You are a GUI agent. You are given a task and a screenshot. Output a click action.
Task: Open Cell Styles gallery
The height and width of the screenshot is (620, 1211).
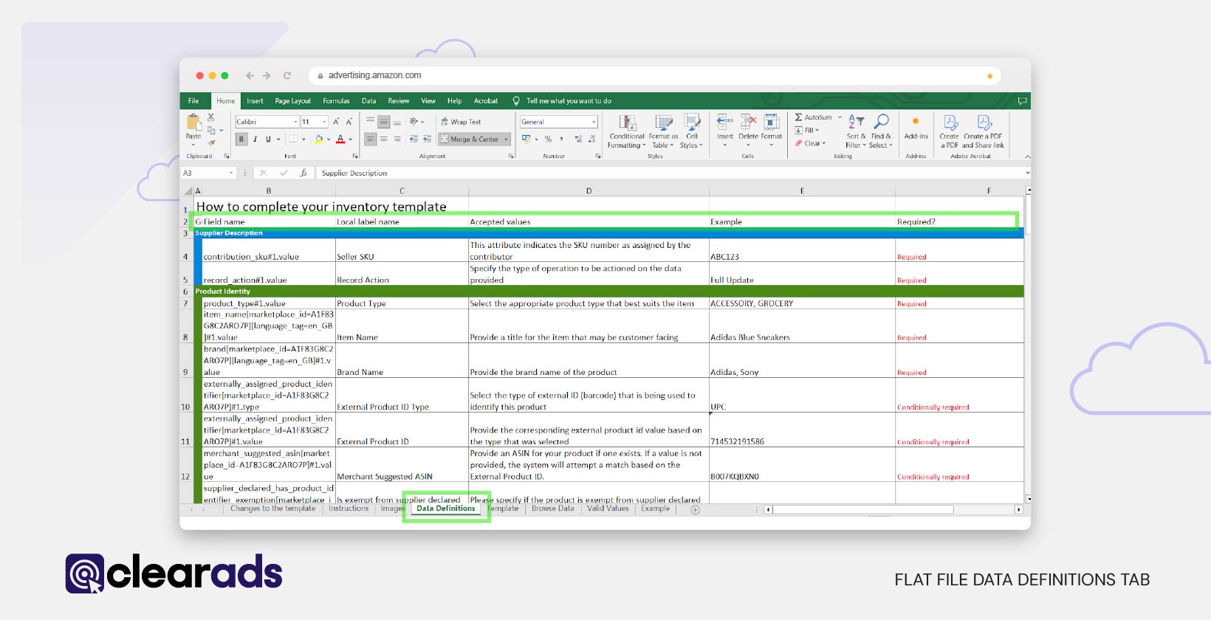[x=692, y=131]
